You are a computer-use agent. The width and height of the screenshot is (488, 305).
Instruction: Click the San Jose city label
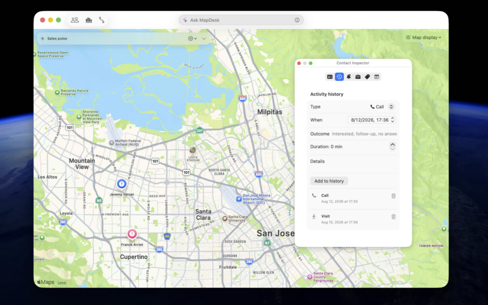(276, 233)
